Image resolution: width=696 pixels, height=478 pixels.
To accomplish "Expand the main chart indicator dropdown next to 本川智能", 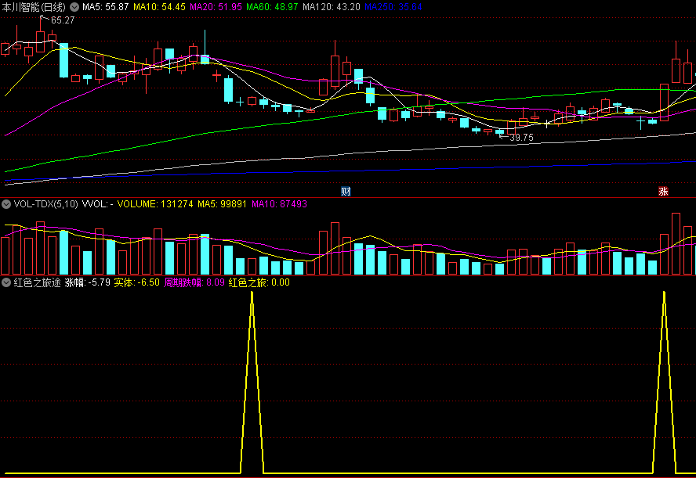I will (x=74, y=7).
